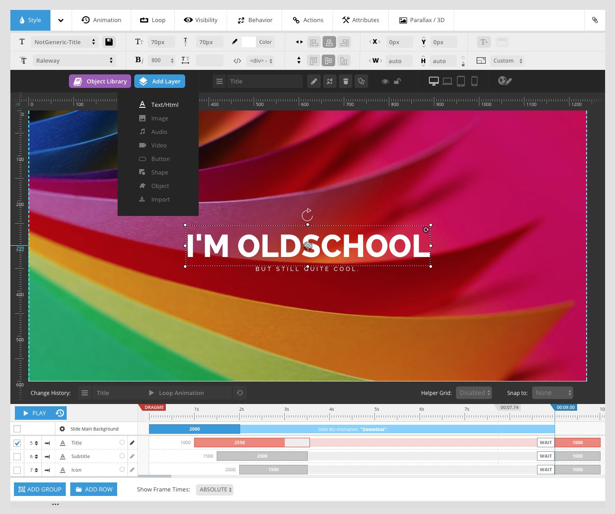The width and height of the screenshot is (615, 514).
Task: Click the ADD GROUP button
Action: (x=40, y=490)
